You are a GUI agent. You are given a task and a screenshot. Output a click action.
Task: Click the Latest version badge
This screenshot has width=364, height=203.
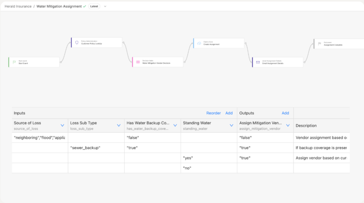[x=94, y=6]
